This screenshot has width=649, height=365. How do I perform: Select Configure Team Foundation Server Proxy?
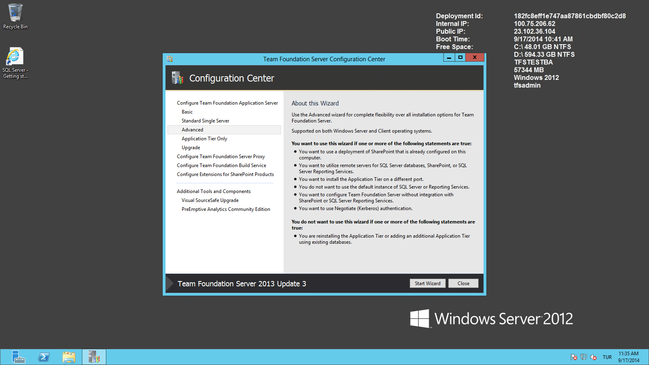[221, 156]
